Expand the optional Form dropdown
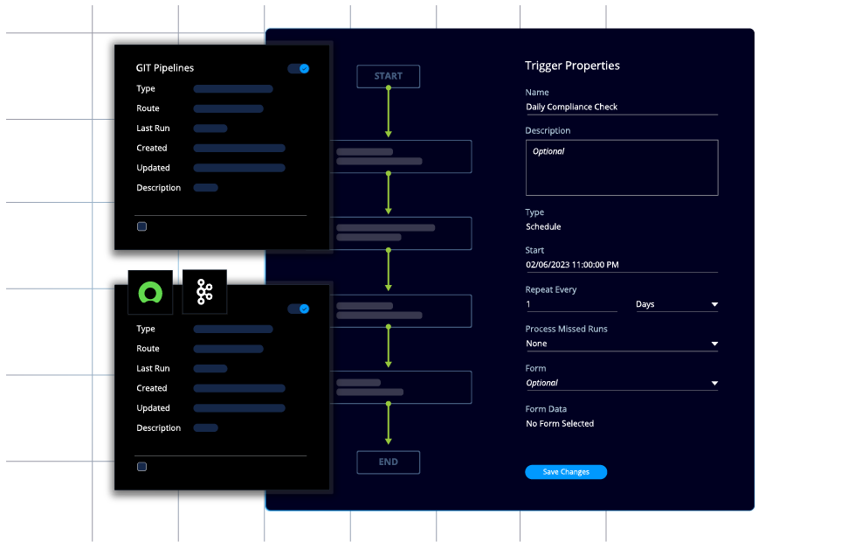The width and height of the screenshot is (841, 542). click(622, 382)
